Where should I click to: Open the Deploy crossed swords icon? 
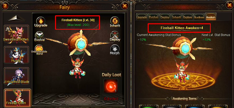pos(115,35)
